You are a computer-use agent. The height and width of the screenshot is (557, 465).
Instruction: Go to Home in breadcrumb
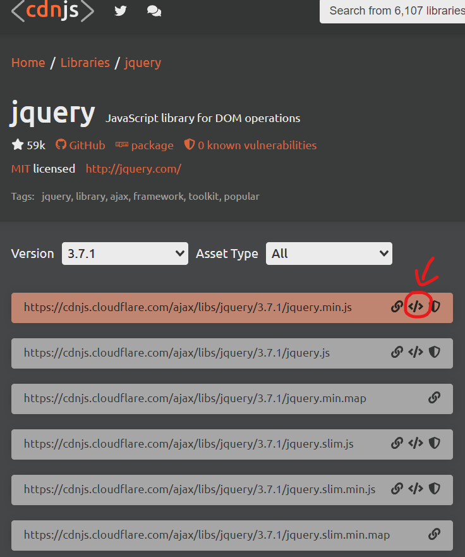click(28, 63)
